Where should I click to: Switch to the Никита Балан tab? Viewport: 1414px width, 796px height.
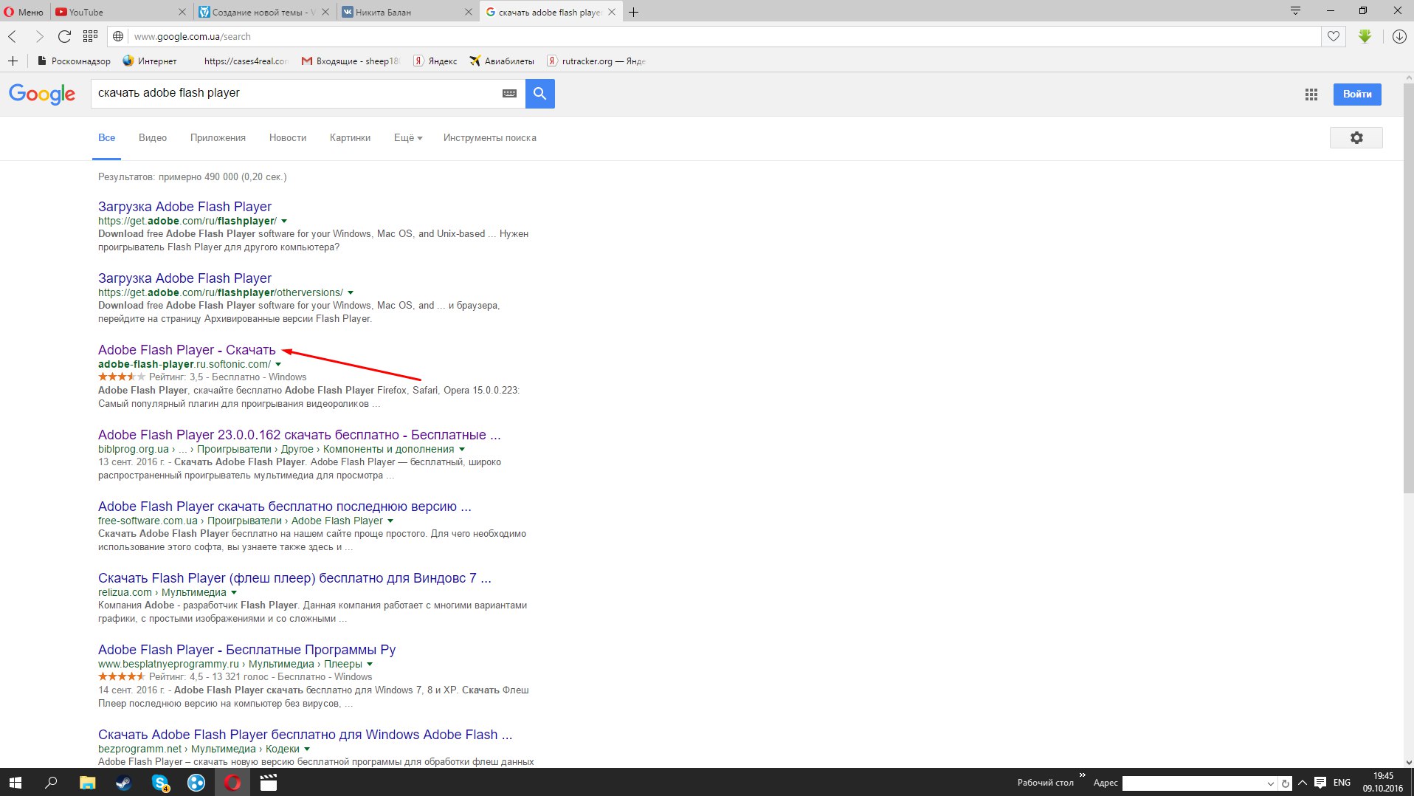[x=407, y=12]
